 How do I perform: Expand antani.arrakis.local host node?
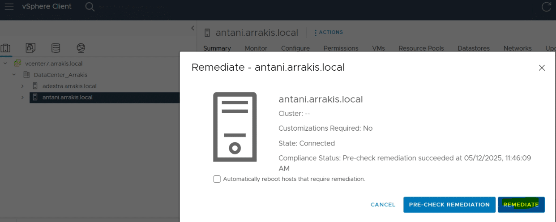click(22, 97)
